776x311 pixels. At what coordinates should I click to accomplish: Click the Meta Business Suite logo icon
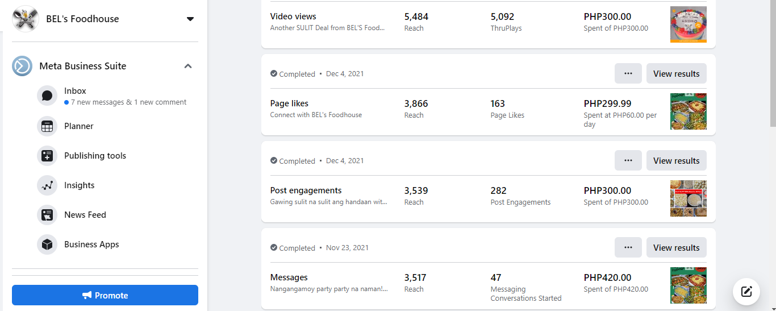click(x=22, y=66)
